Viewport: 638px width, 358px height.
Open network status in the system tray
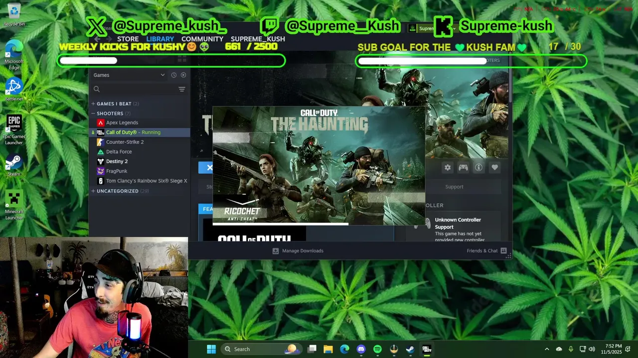pyautogui.click(x=582, y=349)
